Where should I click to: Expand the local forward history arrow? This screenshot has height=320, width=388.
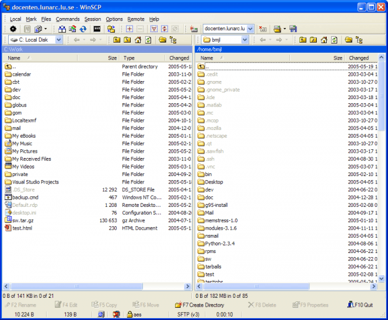point(100,40)
